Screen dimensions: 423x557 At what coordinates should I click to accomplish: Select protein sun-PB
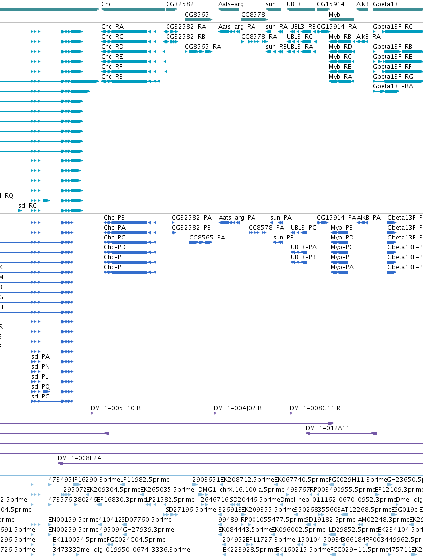[x=284, y=238]
